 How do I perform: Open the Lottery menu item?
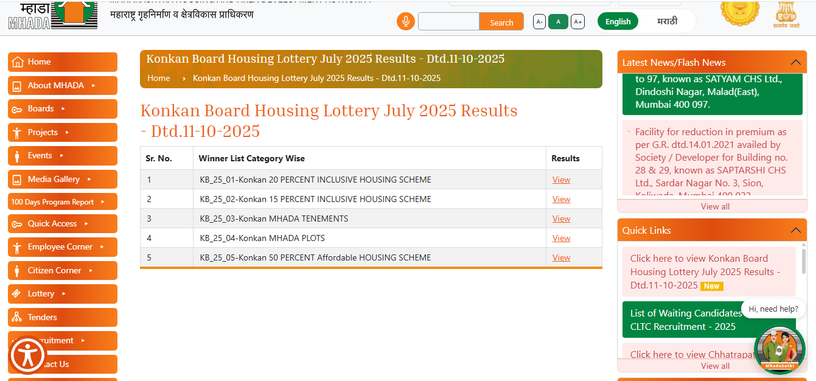[x=41, y=293]
